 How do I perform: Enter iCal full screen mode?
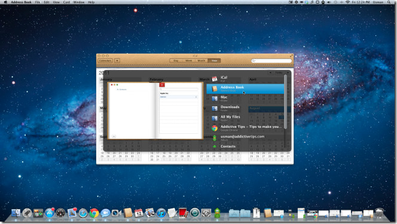point(291,56)
